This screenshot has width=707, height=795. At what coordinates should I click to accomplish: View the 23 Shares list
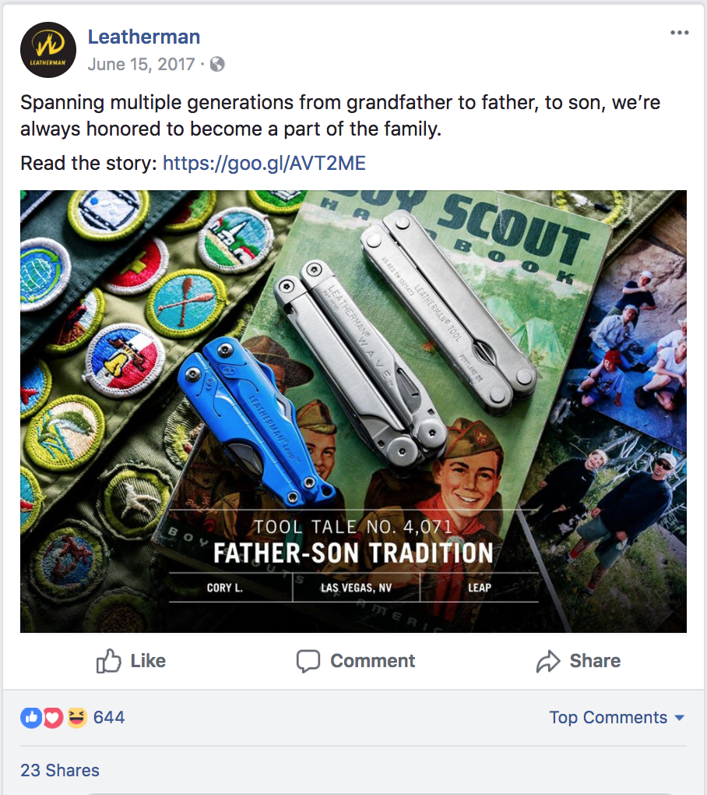60,770
